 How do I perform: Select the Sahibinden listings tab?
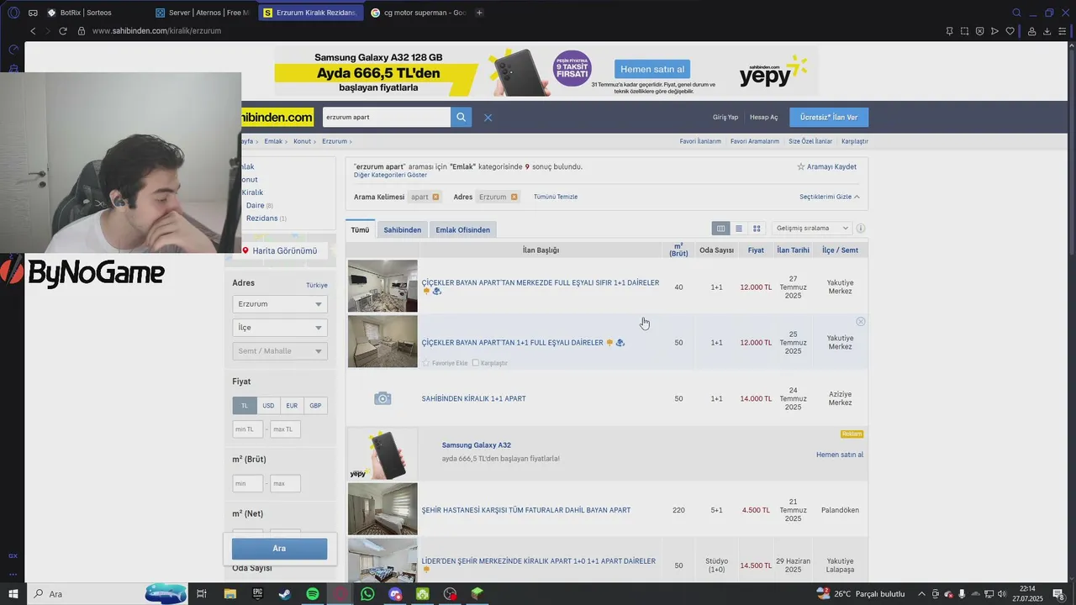402,229
